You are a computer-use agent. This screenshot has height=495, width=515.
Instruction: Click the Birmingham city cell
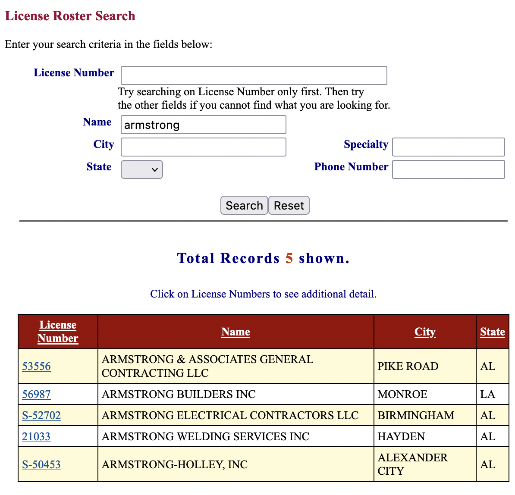pyautogui.click(x=416, y=415)
